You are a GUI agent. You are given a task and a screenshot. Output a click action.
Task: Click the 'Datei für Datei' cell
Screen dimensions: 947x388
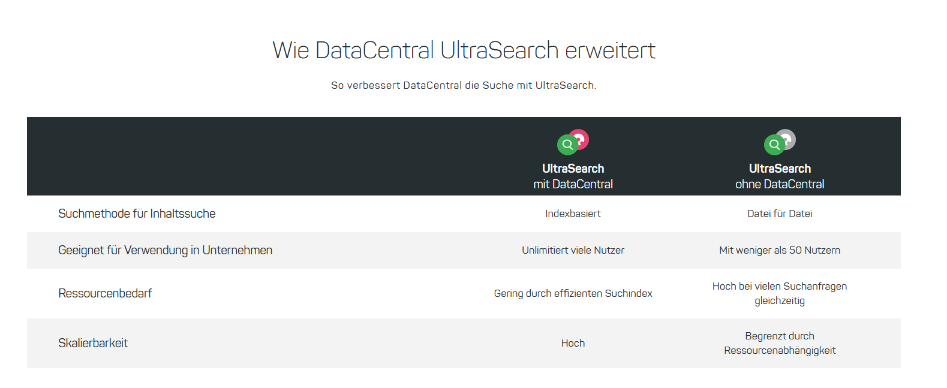pos(780,213)
